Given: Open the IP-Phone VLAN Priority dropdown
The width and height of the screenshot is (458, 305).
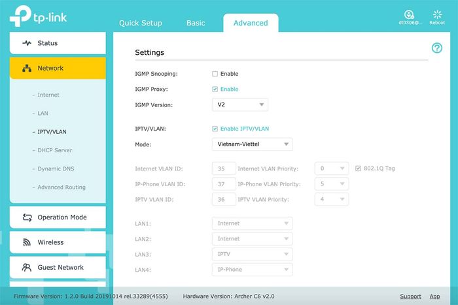Looking at the screenshot, I should 332,184.
